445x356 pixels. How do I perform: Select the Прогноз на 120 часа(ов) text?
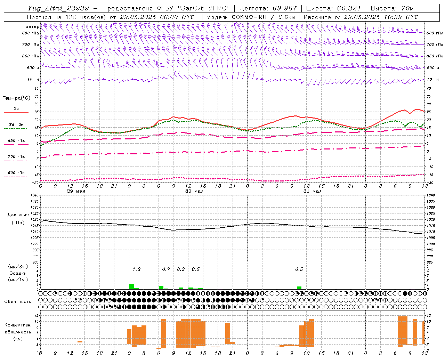coord(67,17)
